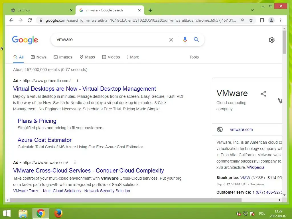This screenshot has height=219, width=292.
Task: Expand the tab search chevron
Action: pyautogui.click(x=252, y=10)
